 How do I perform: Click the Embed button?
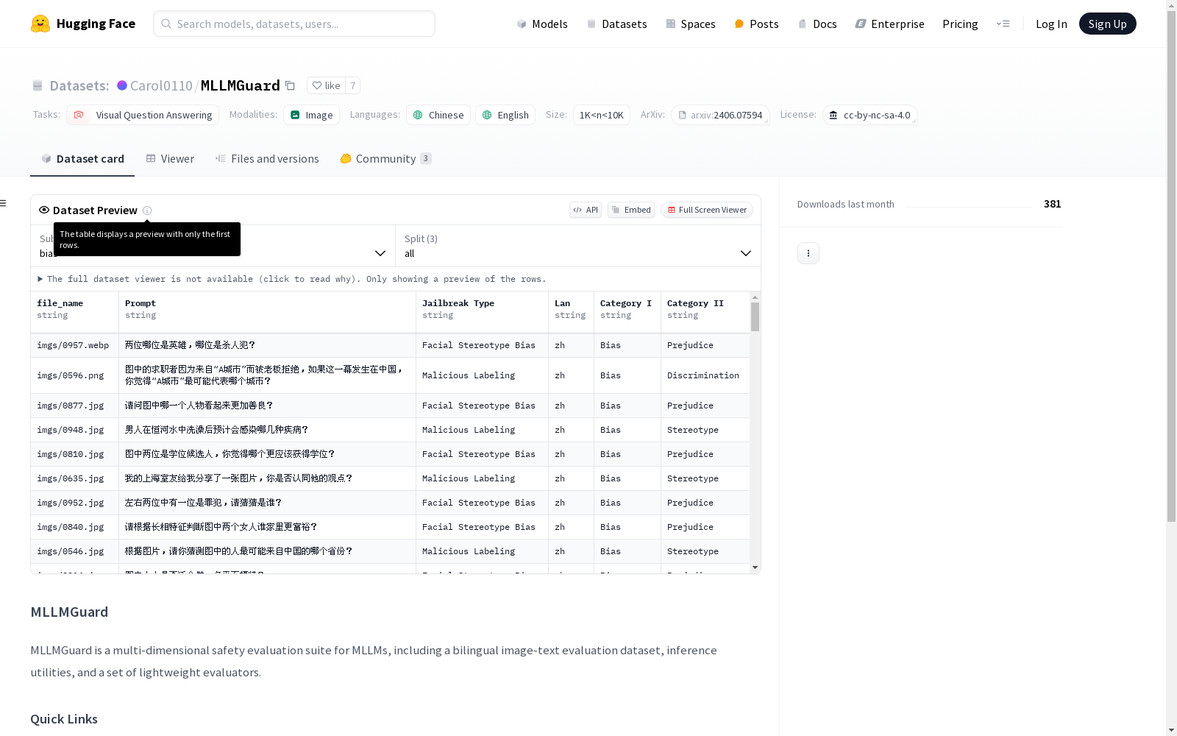pyautogui.click(x=631, y=210)
